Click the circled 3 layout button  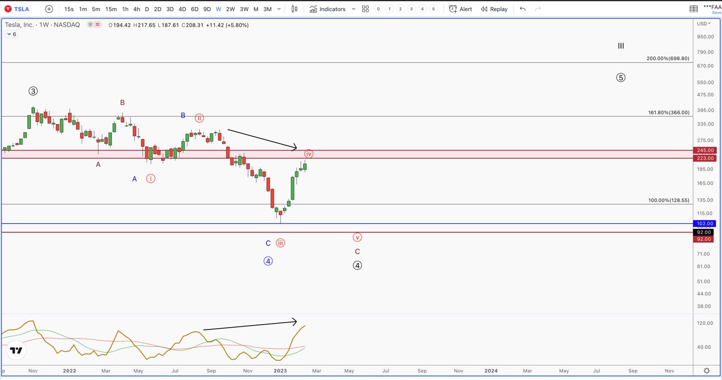tap(411, 9)
